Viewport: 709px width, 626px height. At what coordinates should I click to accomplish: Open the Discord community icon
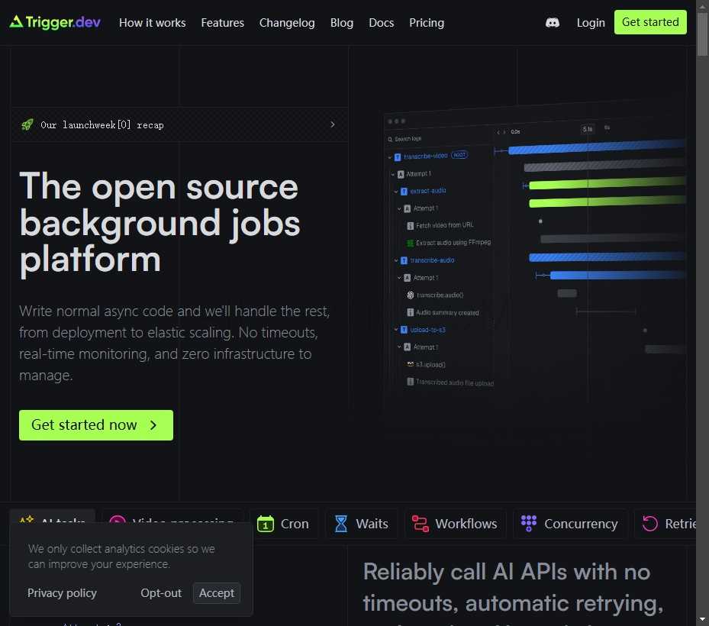coord(553,23)
